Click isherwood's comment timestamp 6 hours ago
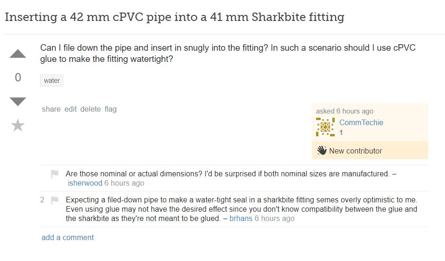The width and height of the screenshot is (445, 261). tap(124, 183)
